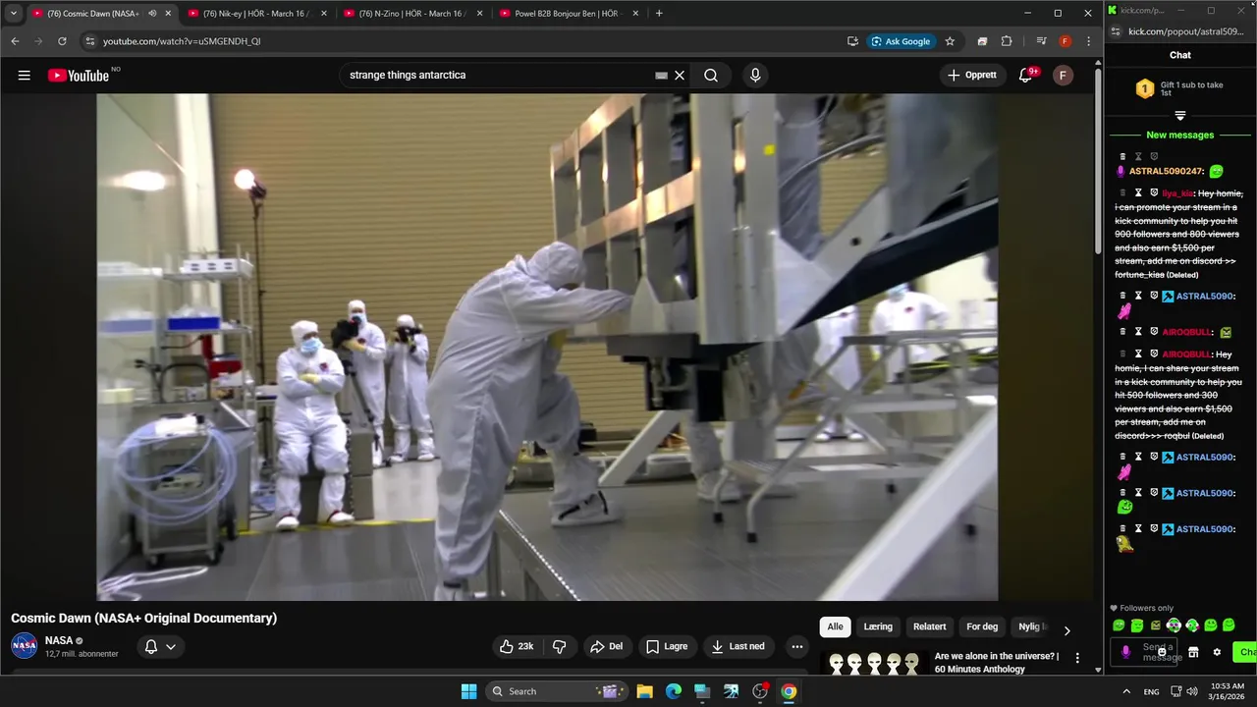Open the Chrome tab search dropdown
The image size is (1257, 707).
(x=13, y=14)
